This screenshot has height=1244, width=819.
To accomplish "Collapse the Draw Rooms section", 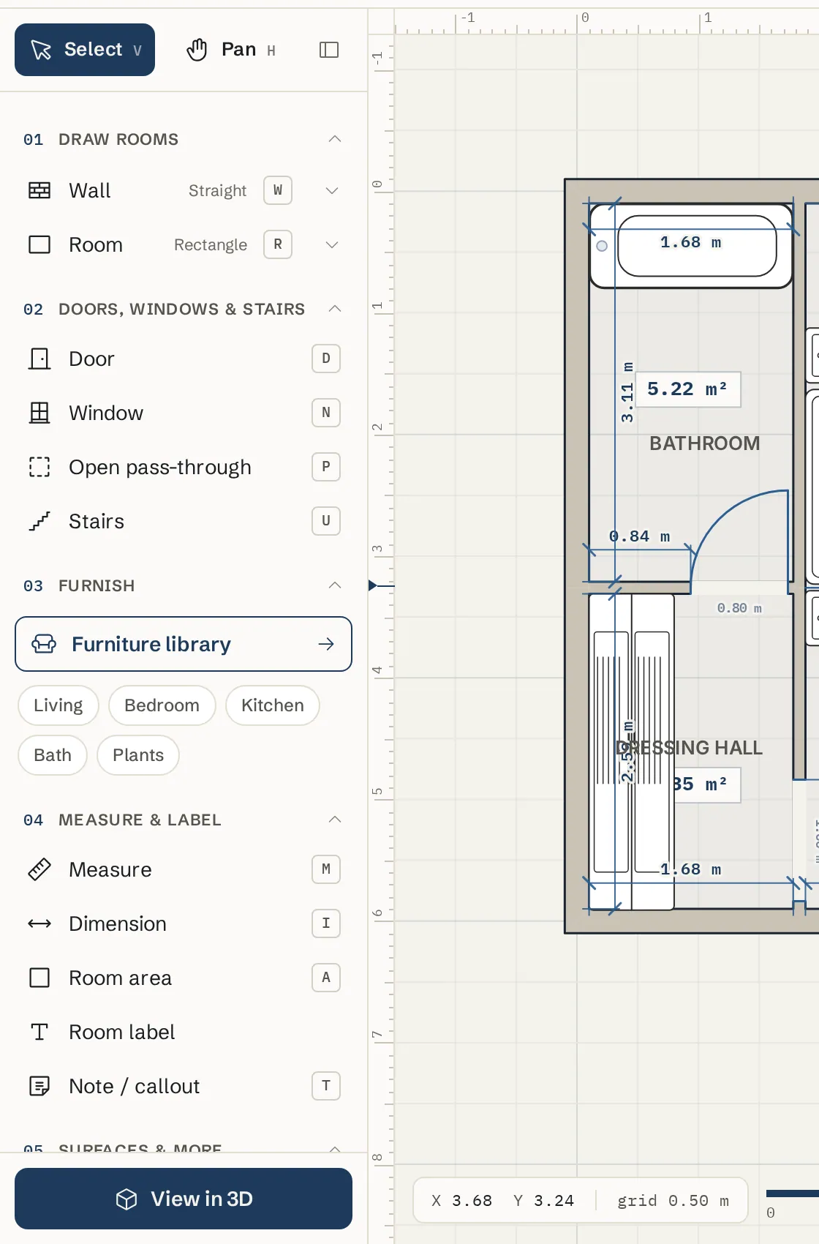I will (x=335, y=139).
